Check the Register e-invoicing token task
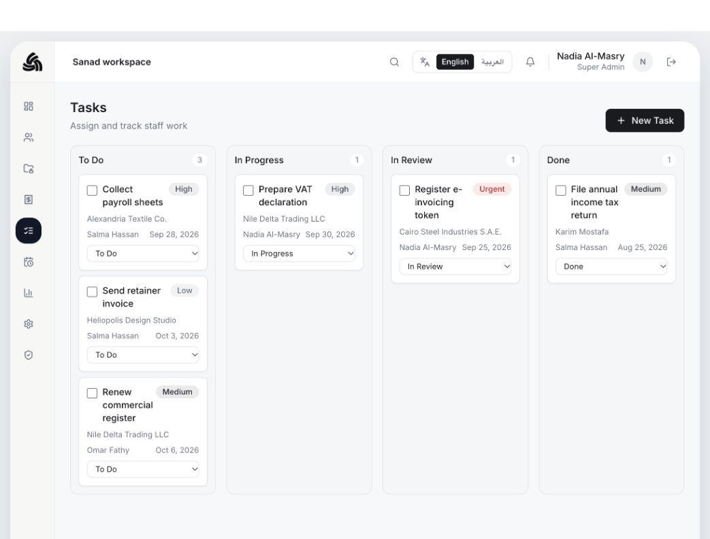 (x=404, y=190)
